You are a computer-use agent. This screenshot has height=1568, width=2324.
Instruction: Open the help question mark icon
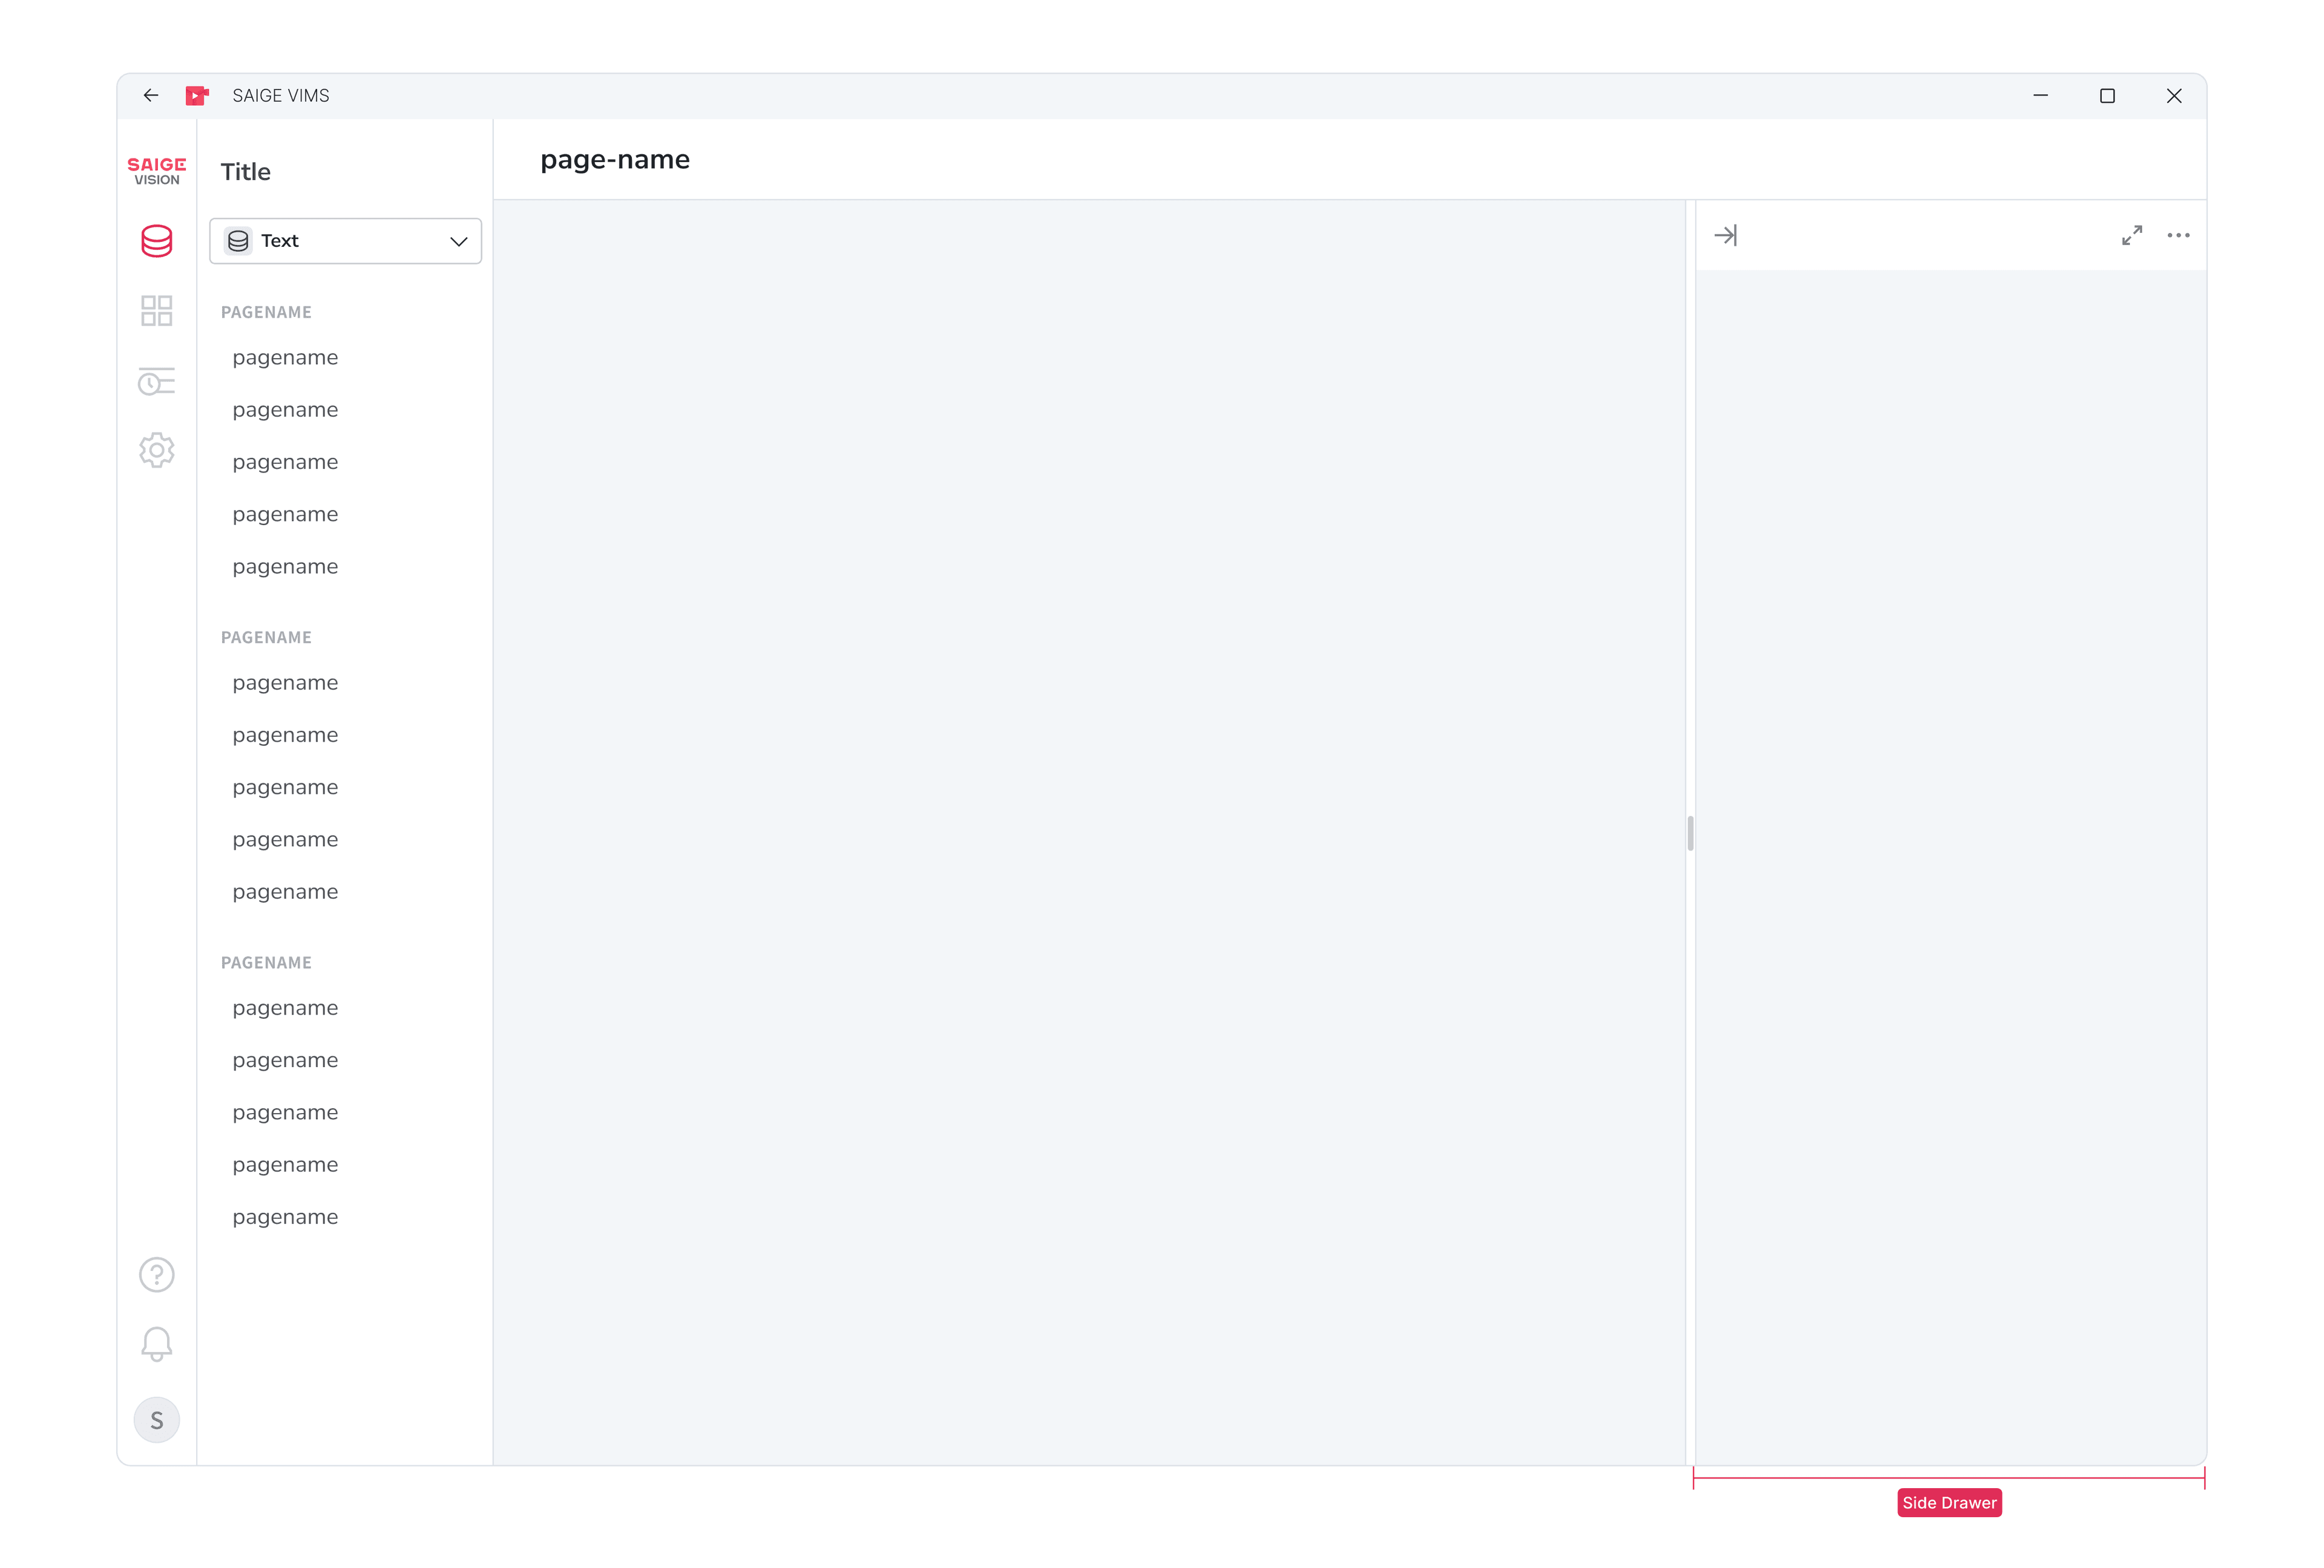[157, 1275]
